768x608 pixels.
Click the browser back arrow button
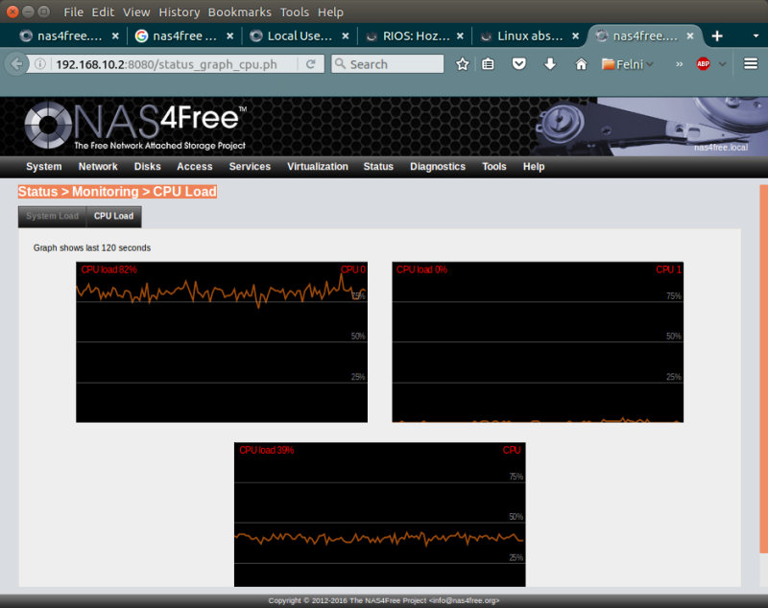(x=16, y=64)
